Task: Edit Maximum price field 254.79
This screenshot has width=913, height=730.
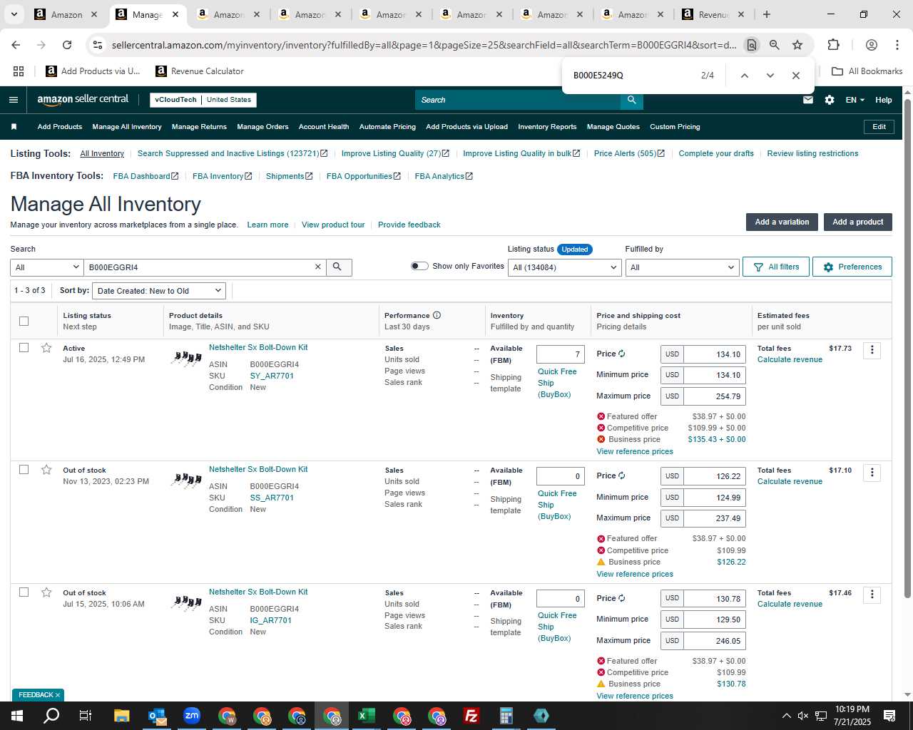Action: coord(715,396)
